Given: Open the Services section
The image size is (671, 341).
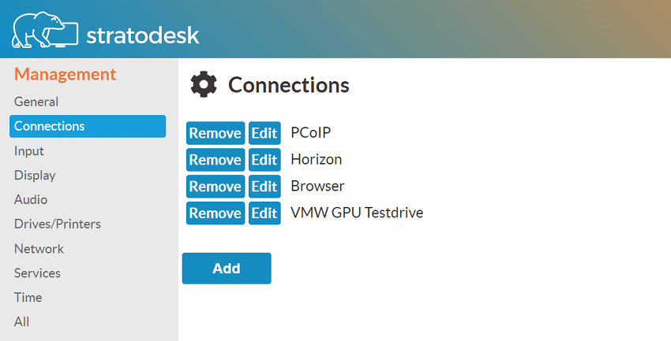Looking at the screenshot, I should [x=37, y=273].
